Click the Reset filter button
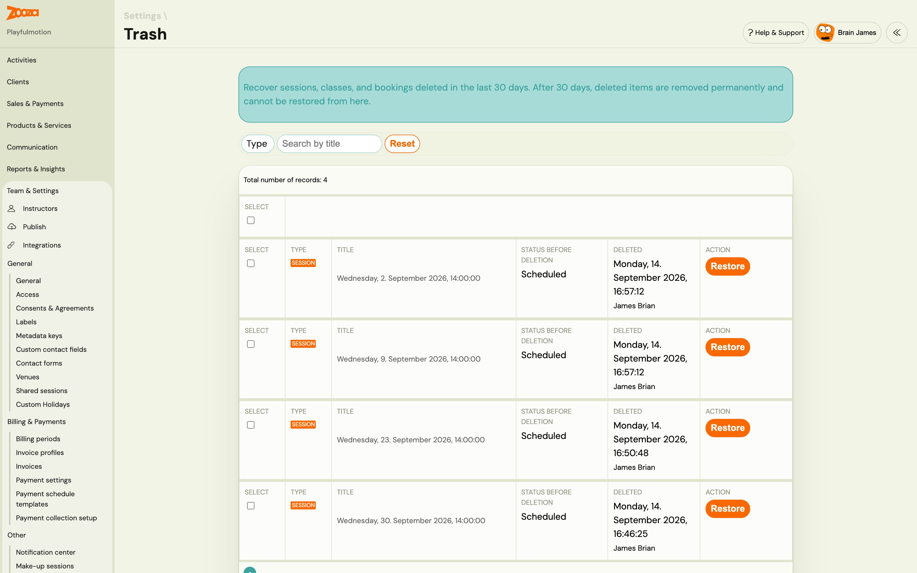Image resolution: width=917 pixels, height=573 pixels. click(x=402, y=144)
